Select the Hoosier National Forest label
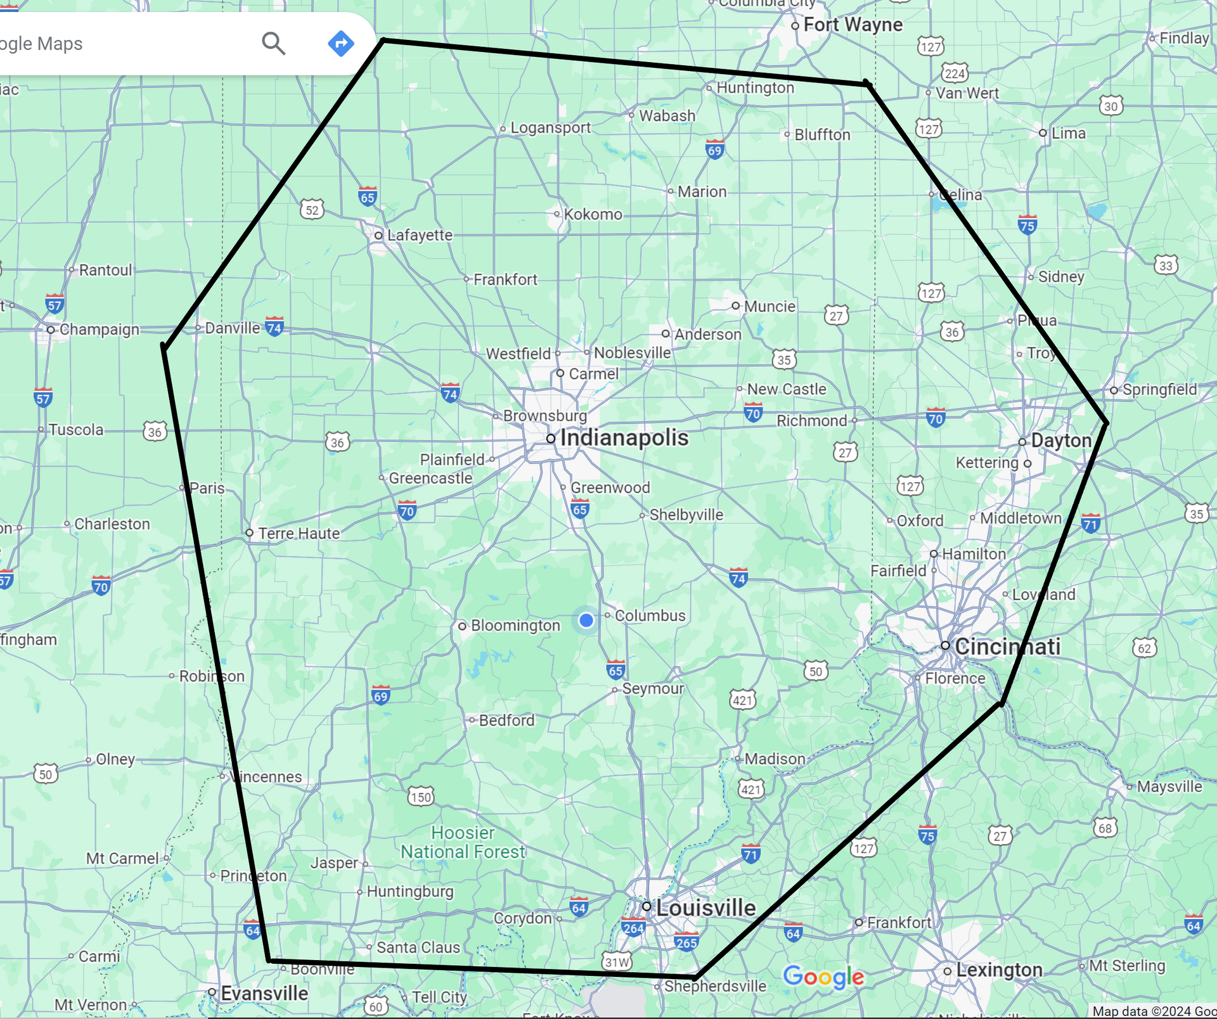Viewport: 1217px width, 1019px height. pos(463,842)
